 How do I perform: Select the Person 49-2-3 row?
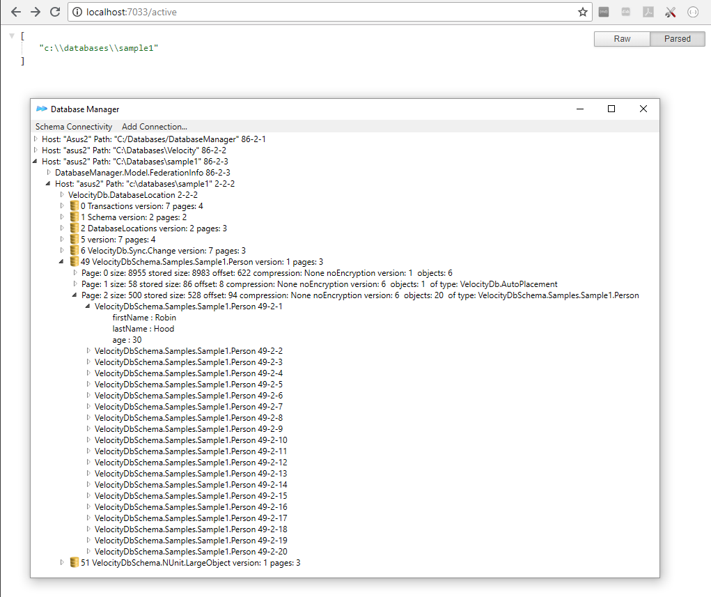[x=189, y=362]
